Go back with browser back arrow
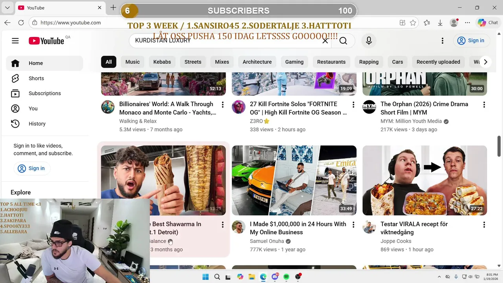The width and height of the screenshot is (503, 283). pyautogui.click(x=7, y=23)
